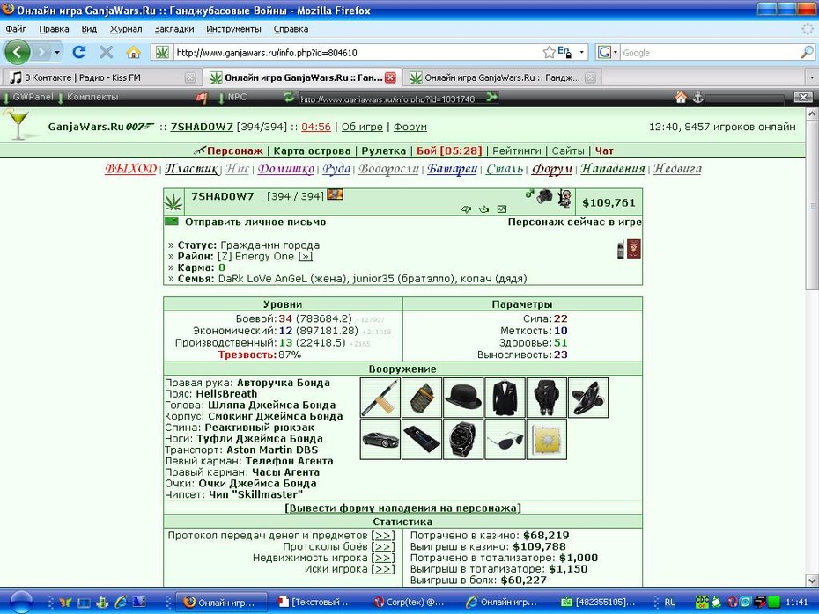Open the Карта острова link
The width and height of the screenshot is (819, 614).
pyautogui.click(x=312, y=150)
